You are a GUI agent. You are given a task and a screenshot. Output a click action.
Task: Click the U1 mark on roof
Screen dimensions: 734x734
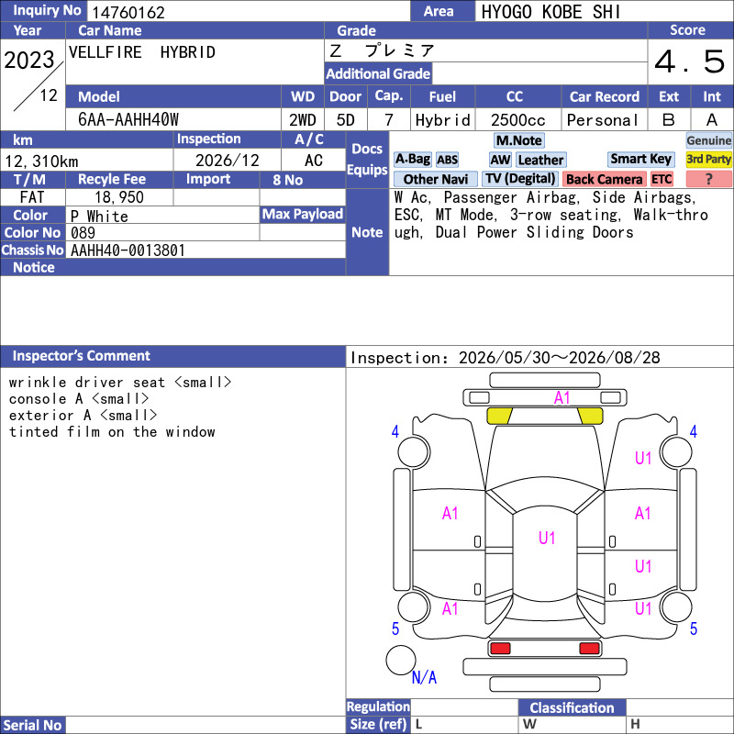(x=547, y=538)
